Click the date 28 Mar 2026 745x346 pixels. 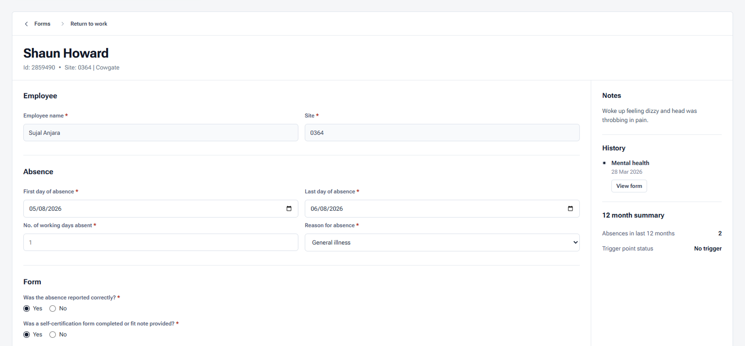(627, 172)
